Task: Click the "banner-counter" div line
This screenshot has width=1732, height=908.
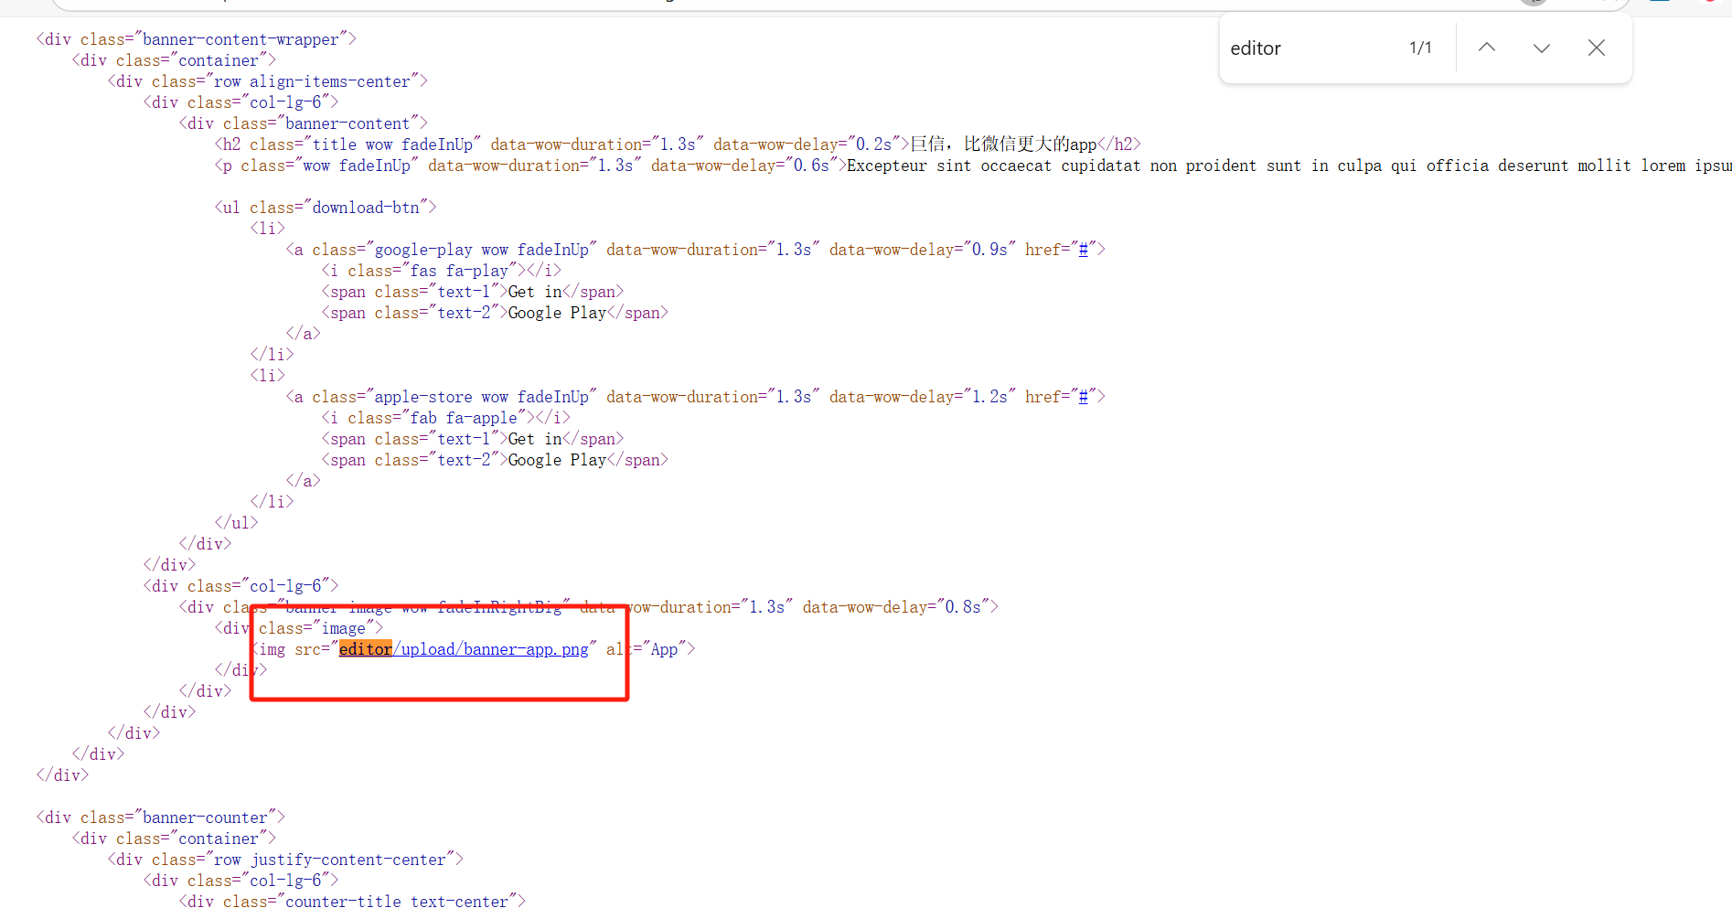Action: (x=161, y=817)
